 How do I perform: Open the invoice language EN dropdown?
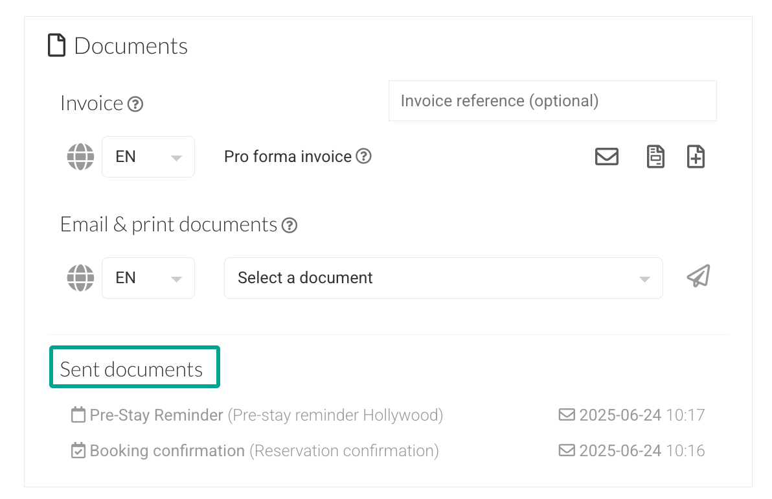[148, 157]
